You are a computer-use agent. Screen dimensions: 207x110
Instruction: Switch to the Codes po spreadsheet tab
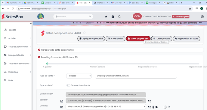click(153, 3)
